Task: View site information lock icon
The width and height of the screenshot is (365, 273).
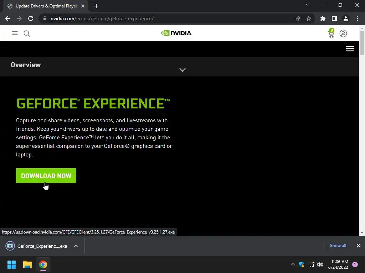Action: click(x=45, y=18)
